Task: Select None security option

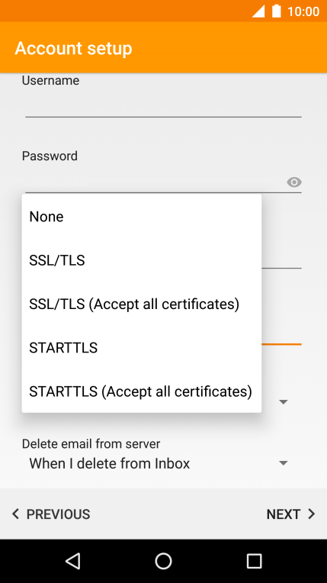Action: click(x=142, y=217)
